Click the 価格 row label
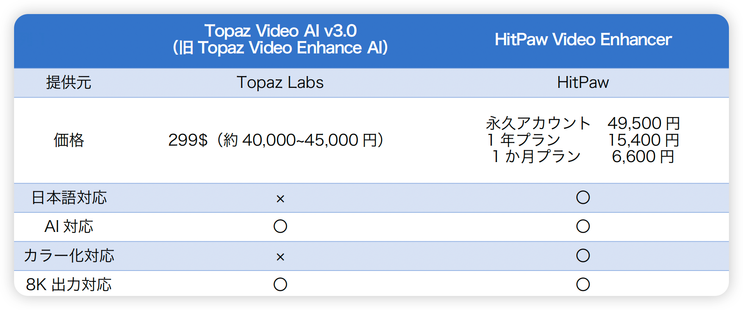 pos(69,140)
